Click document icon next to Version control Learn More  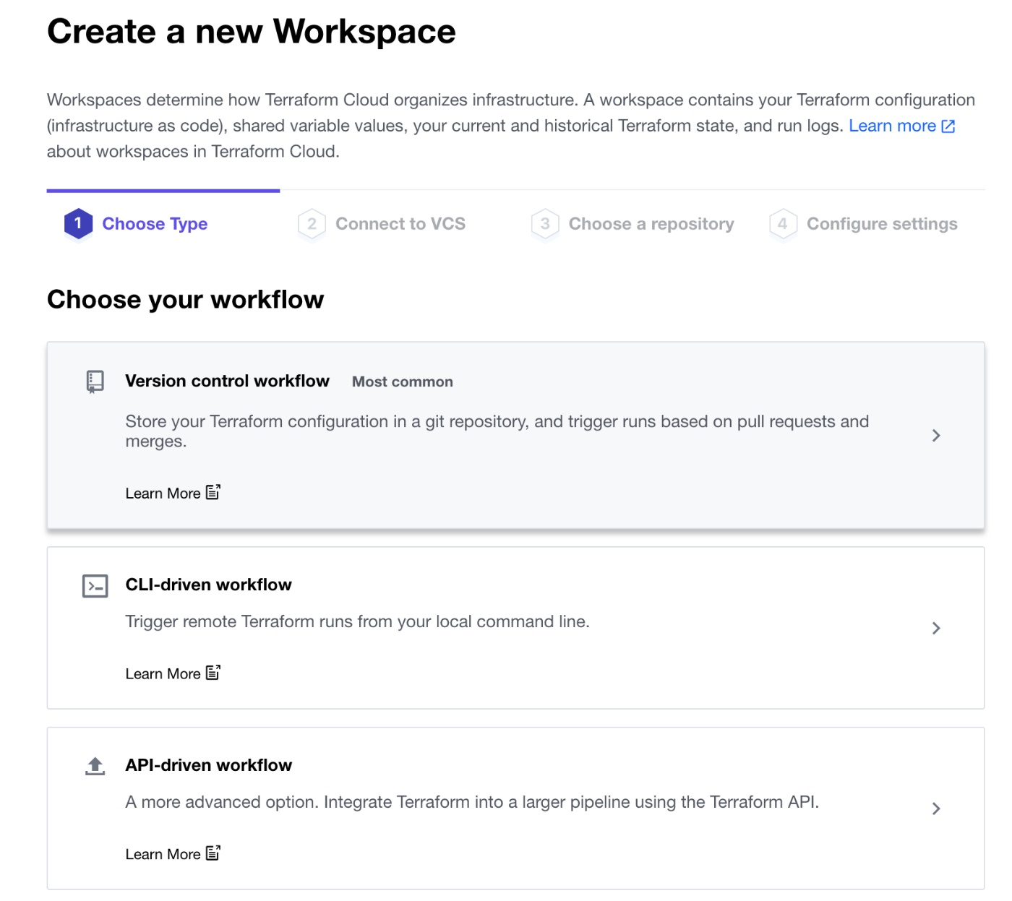tap(213, 492)
